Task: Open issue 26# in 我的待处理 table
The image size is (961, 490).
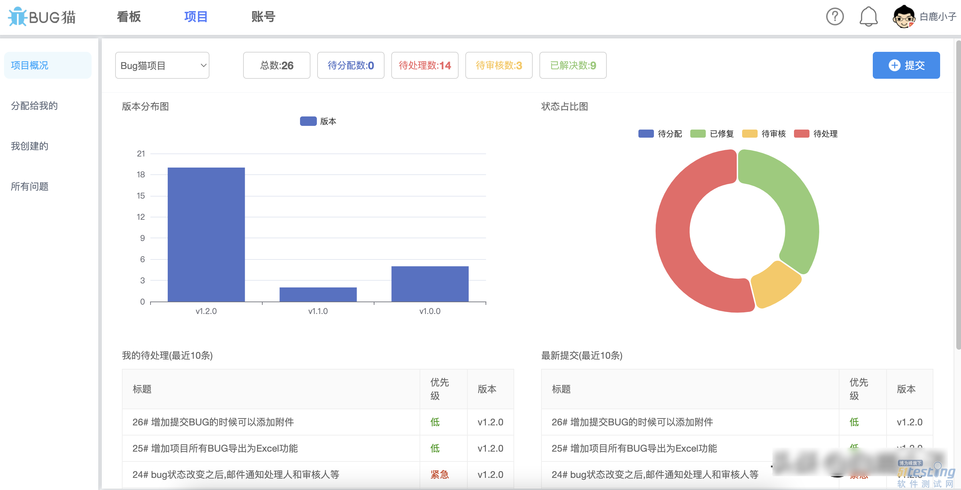Action: click(213, 422)
